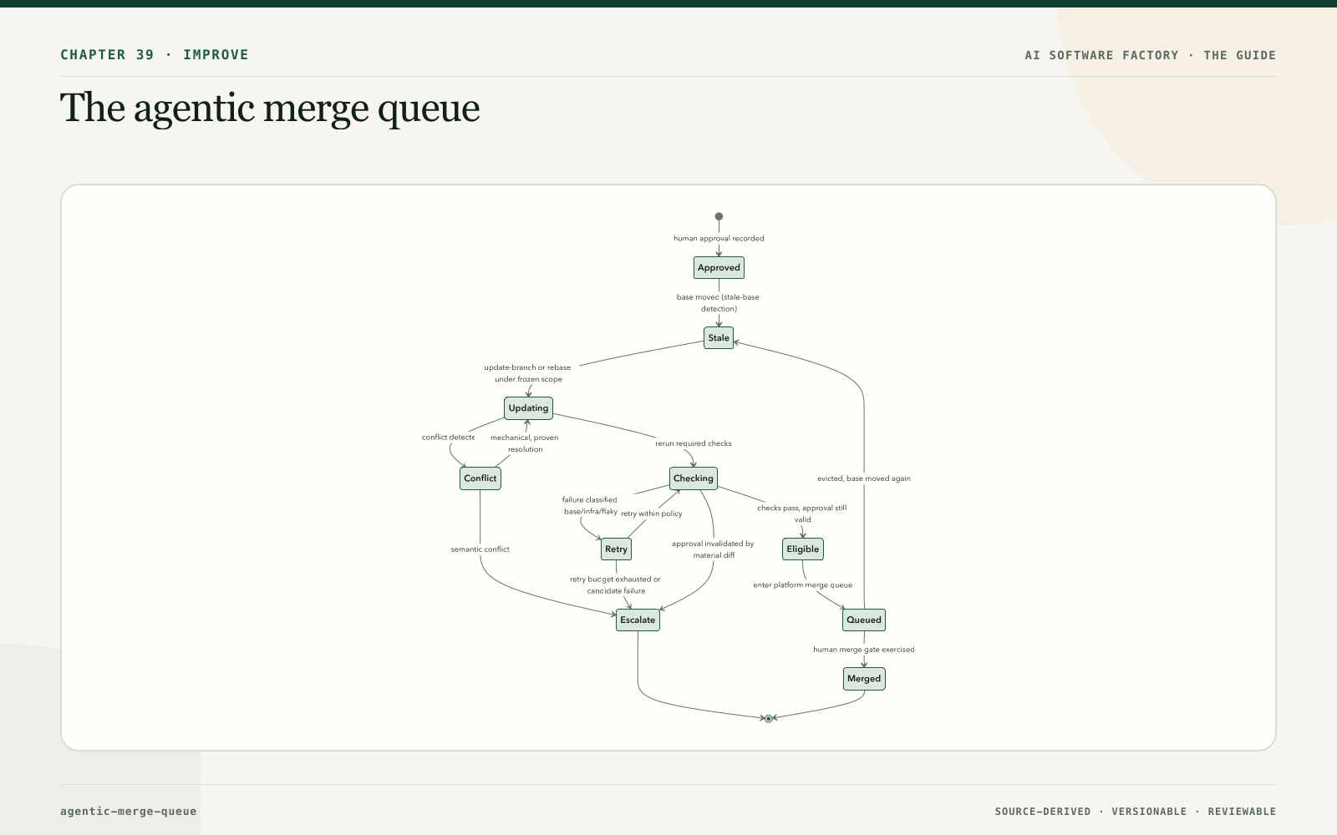Screen dimensions: 1337x835
Task: Click 'checks pass, approval still valid' label
Action: coord(802,514)
